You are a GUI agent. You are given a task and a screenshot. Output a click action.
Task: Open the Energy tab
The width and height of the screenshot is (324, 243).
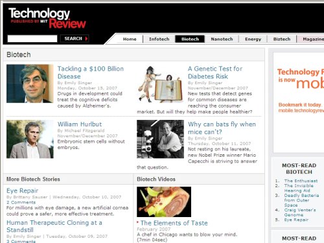coord(253,39)
